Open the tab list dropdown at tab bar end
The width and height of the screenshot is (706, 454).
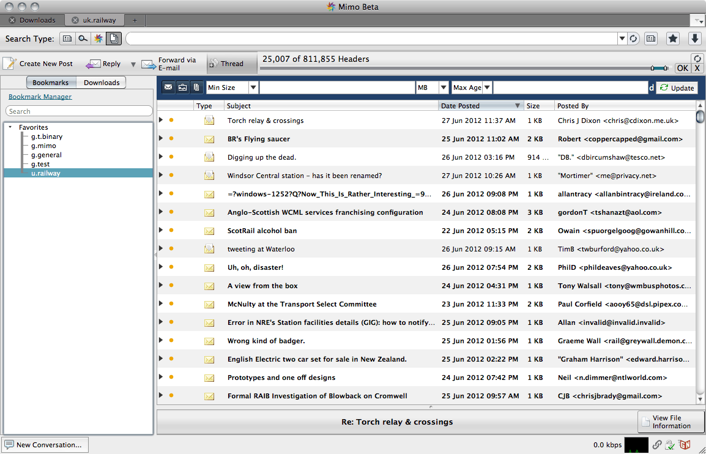click(697, 20)
